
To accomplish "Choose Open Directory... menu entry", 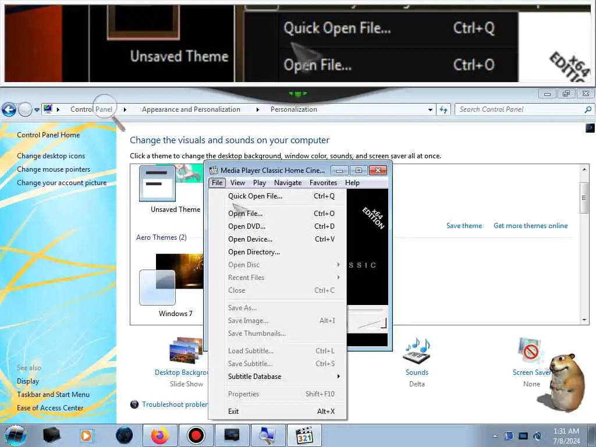I will [x=278, y=252].
